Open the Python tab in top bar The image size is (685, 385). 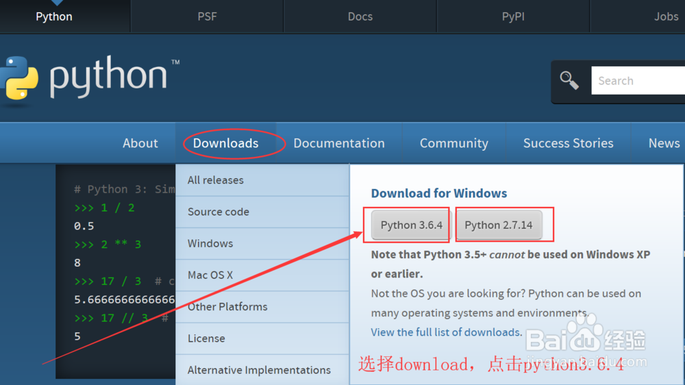[54, 16]
